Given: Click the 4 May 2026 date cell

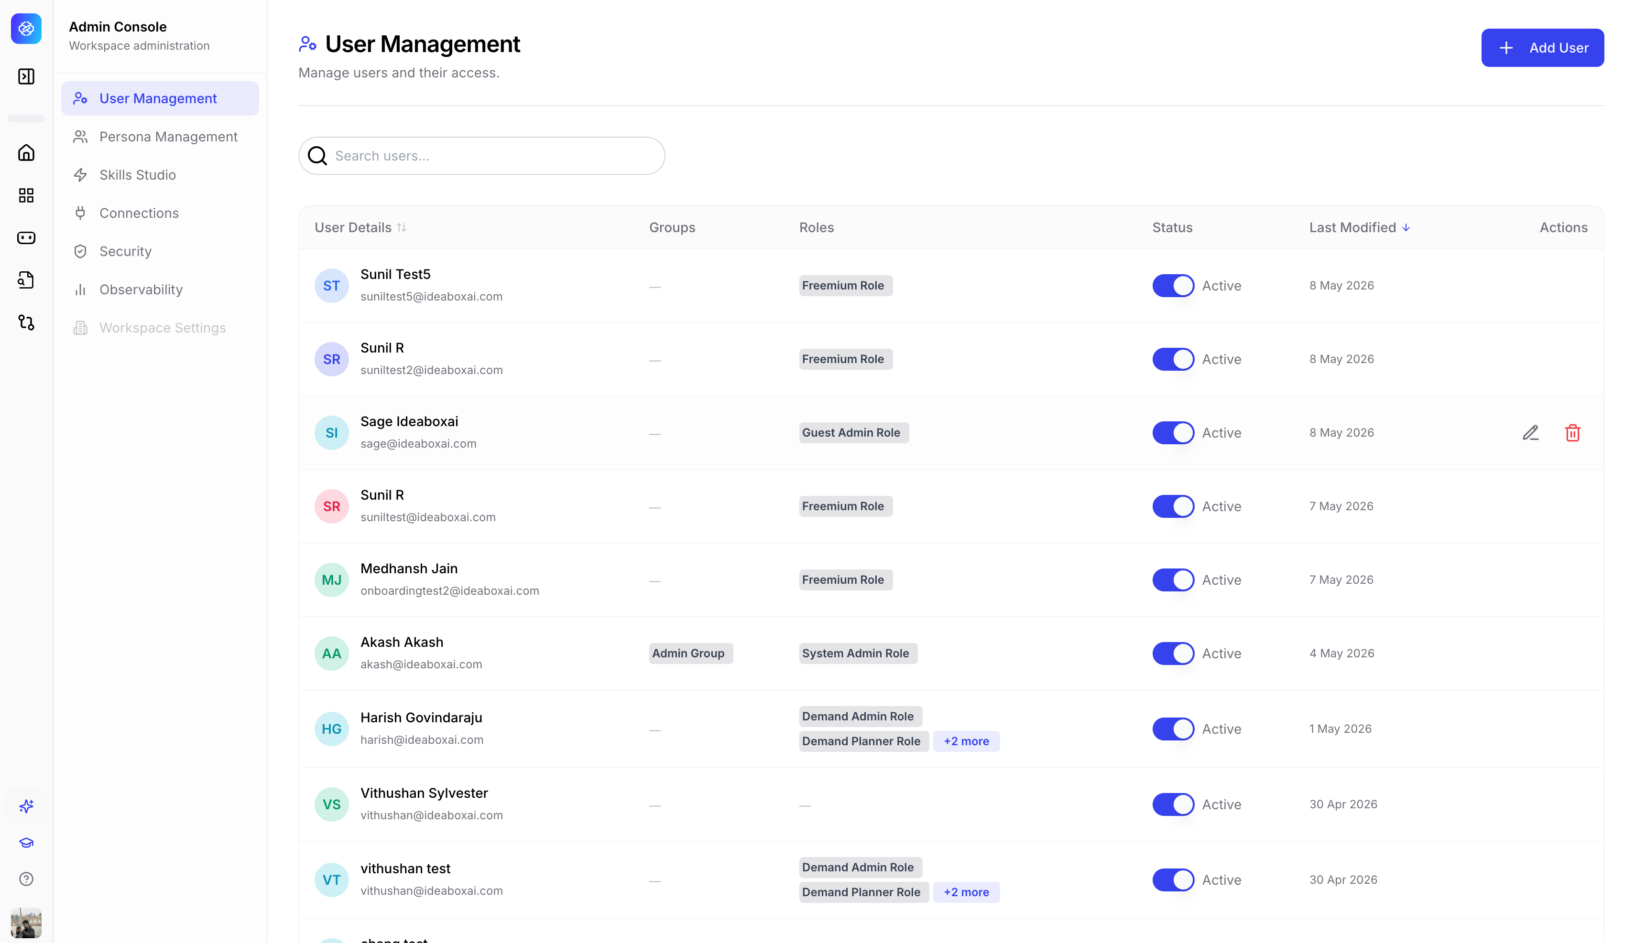Looking at the screenshot, I should 1341,654.
